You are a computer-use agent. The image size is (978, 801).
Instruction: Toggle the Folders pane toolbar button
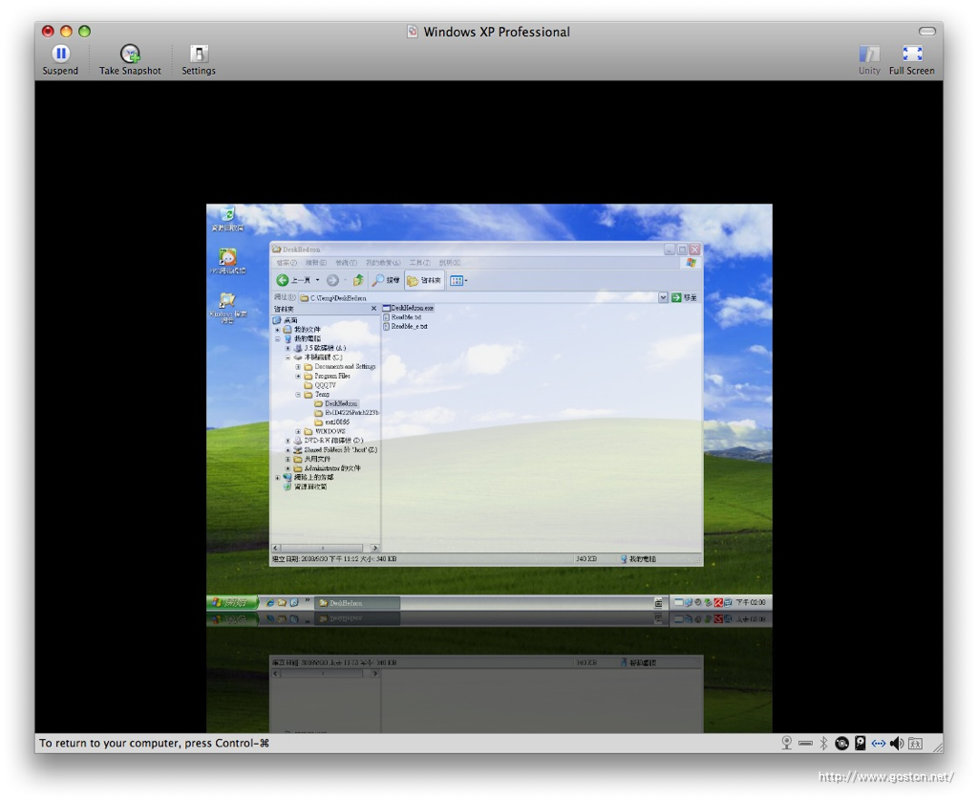tap(424, 280)
